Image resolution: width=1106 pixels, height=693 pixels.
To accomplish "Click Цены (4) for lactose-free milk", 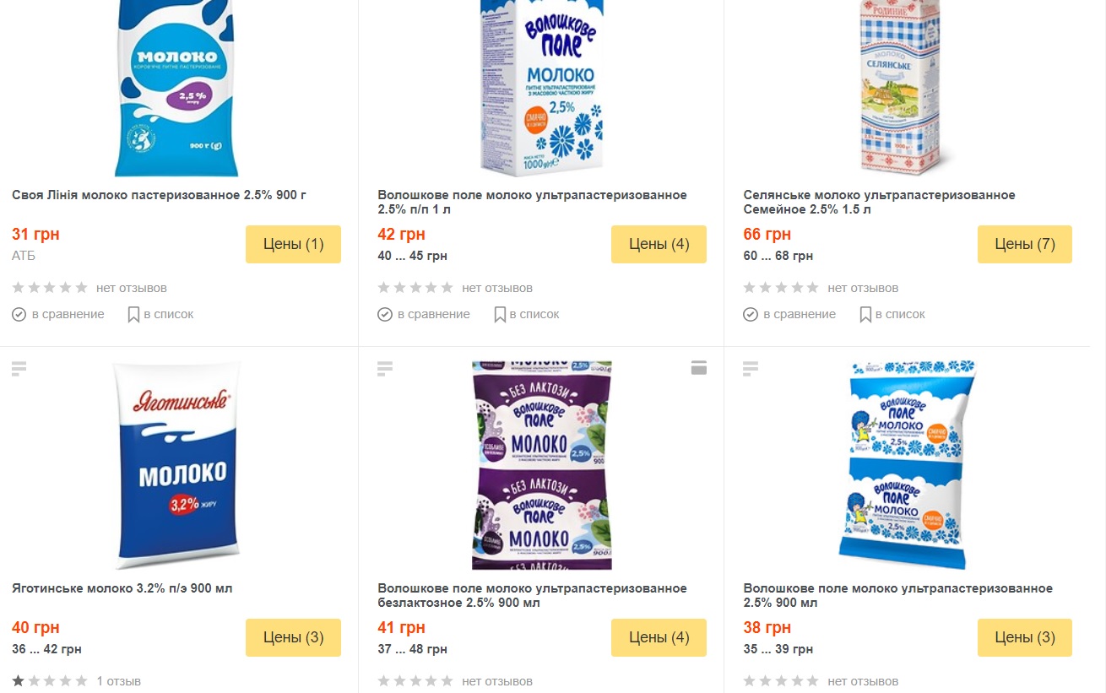I will click(659, 637).
